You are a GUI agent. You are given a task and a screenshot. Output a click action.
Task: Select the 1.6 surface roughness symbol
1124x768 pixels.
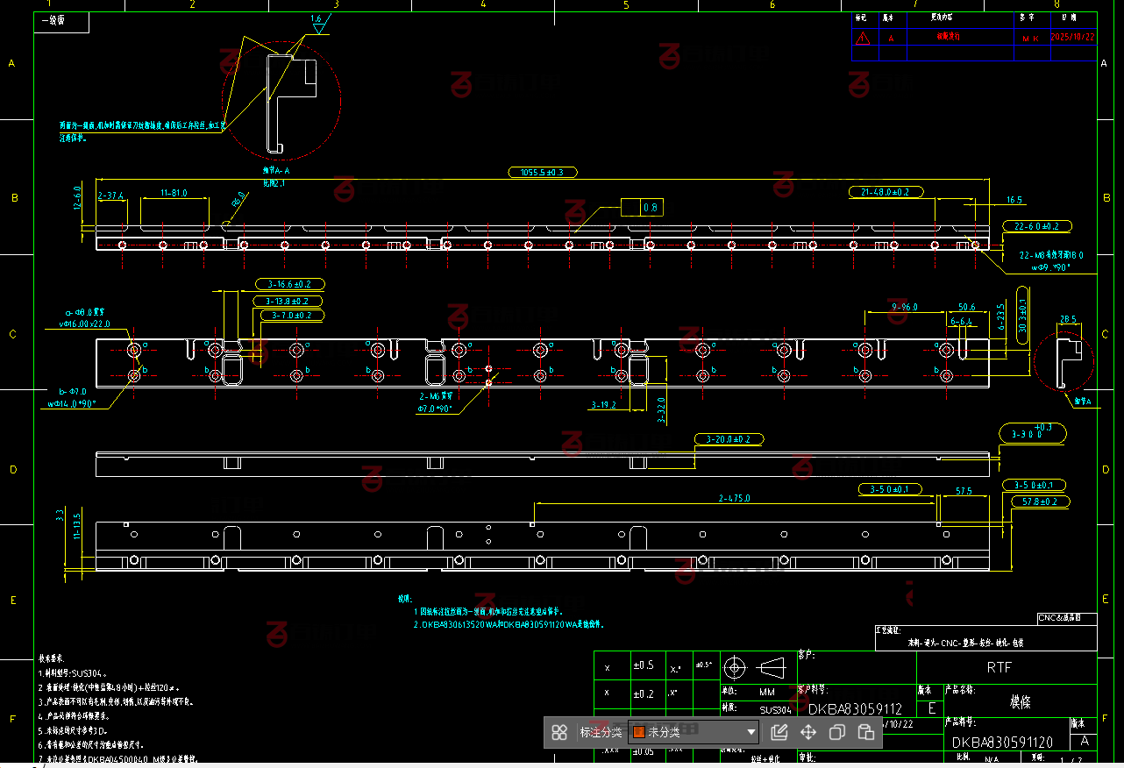[317, 24]
